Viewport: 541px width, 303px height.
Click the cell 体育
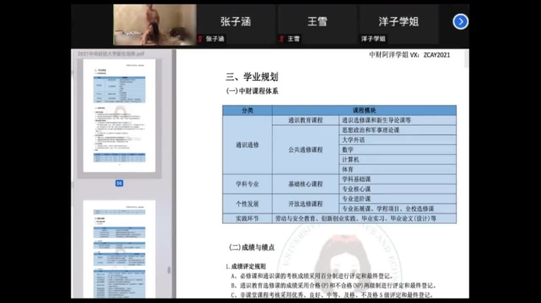397,169
